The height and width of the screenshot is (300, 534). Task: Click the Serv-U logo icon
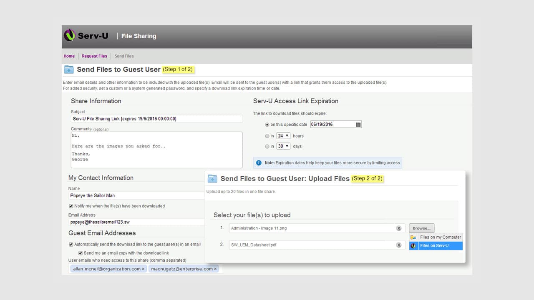click(69, 35)
